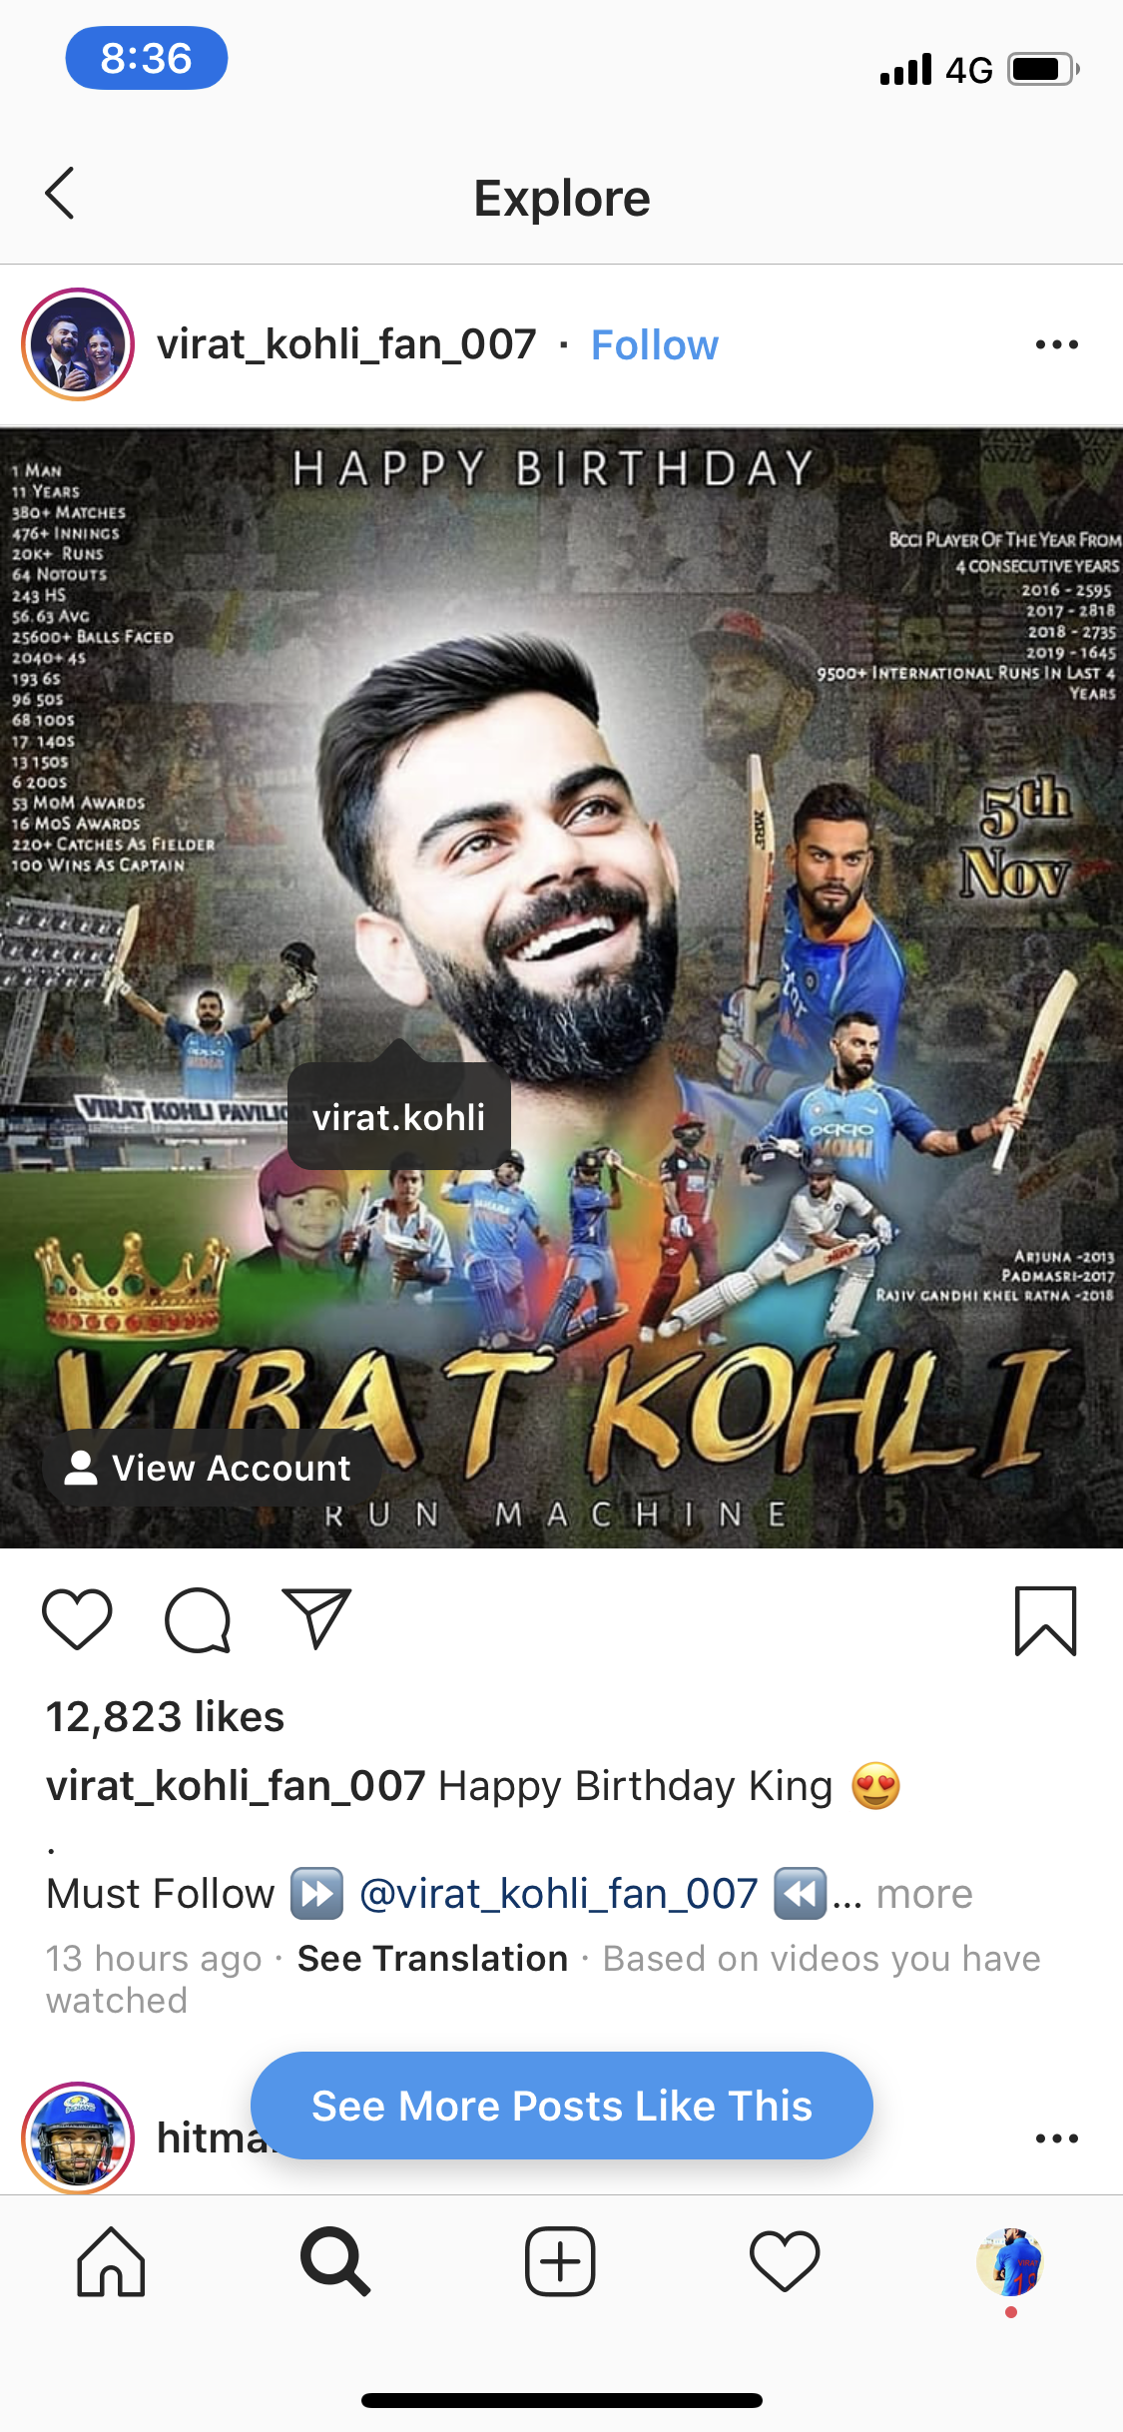Tap See Translation
Screen dimensions: 1123x2432
[432, 1959]
